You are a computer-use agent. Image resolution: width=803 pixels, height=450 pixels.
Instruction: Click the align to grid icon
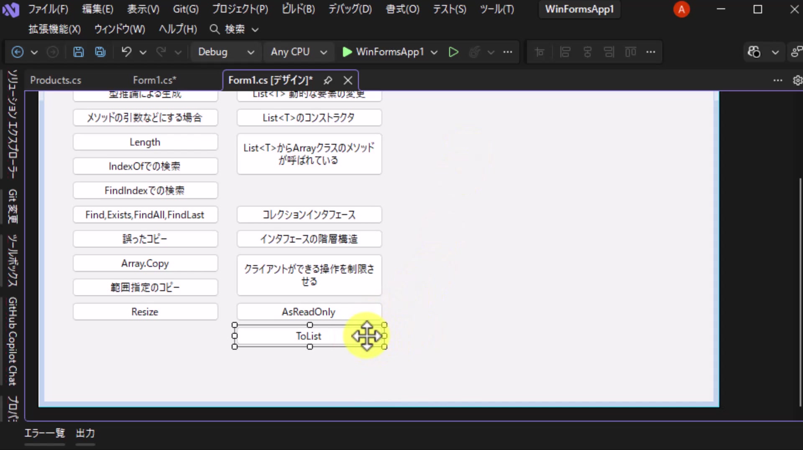pyautogui.click(x=540, y=52)
